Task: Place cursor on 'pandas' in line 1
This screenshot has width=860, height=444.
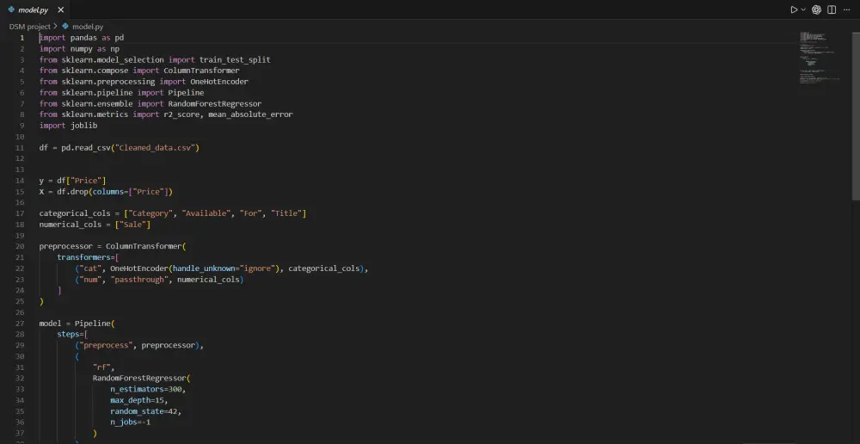Action: [83, 38]
